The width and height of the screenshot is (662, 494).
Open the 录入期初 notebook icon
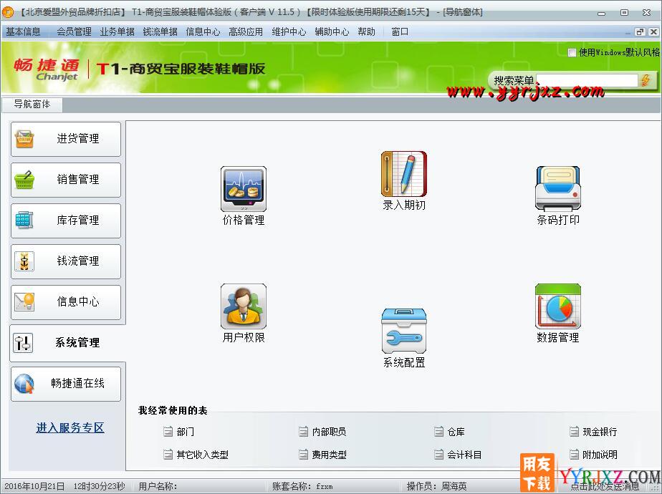[403, 181]
